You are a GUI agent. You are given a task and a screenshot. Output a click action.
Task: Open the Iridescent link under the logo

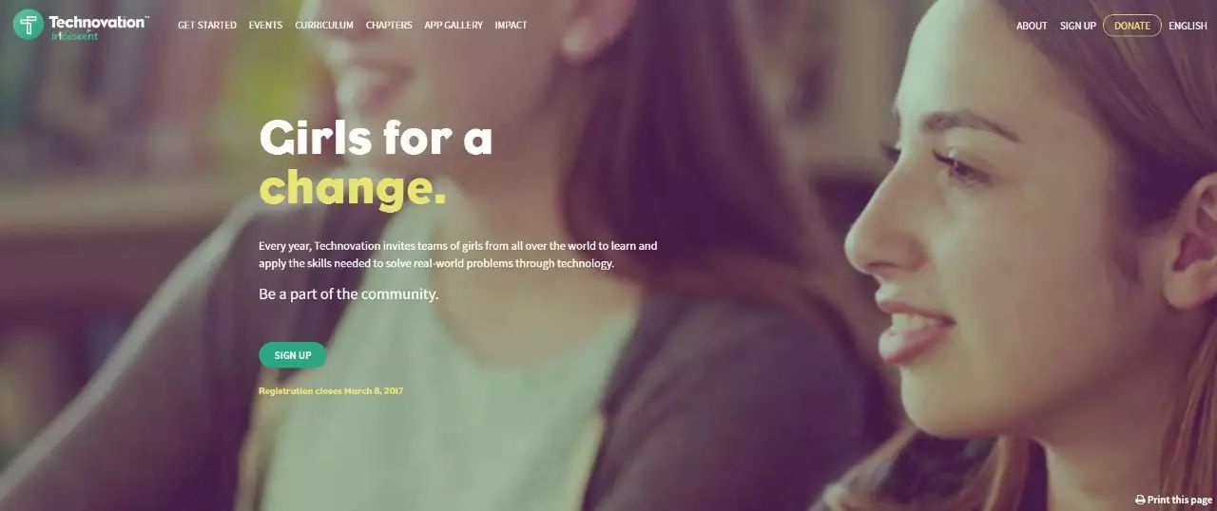(74, 36)
